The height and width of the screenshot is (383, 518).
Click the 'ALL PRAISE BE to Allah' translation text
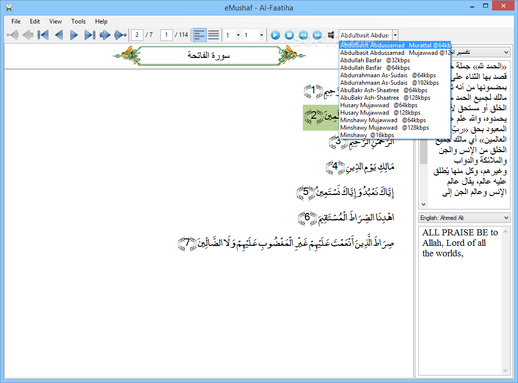[x=460, y=243]
